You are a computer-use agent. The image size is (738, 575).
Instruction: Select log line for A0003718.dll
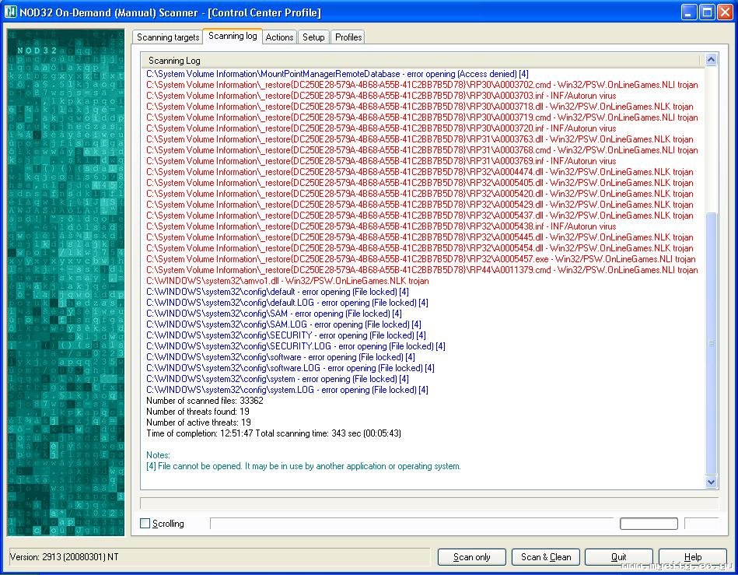click(419, 107)
